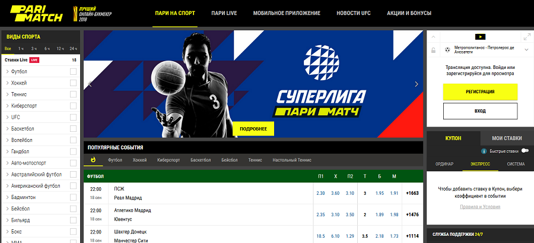Tick the Теннис sport checkbox

pos(73,94)
